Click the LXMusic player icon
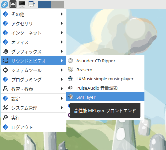Viewport: 166px width, 150px height. click(x=70, y=79)
